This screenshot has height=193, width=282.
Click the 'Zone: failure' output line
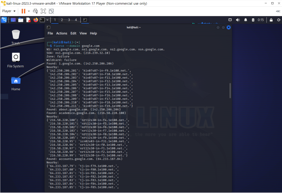(x=58, y=56)
